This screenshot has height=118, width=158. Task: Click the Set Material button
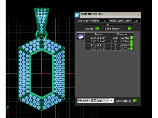click(124, 101)
